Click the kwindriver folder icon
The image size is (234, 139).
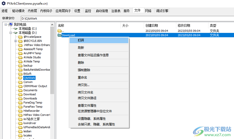click(x=20, y=123)
